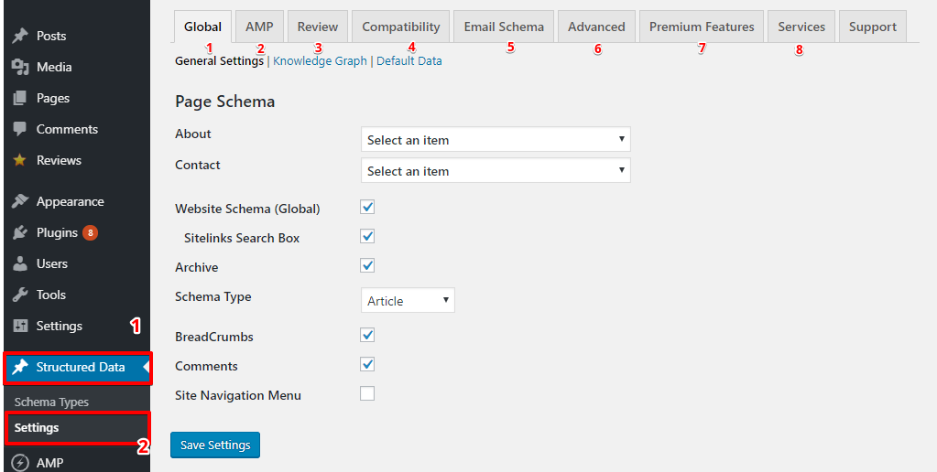Click the Page Schema heading

pyautogui.click(x=224, y=102)
